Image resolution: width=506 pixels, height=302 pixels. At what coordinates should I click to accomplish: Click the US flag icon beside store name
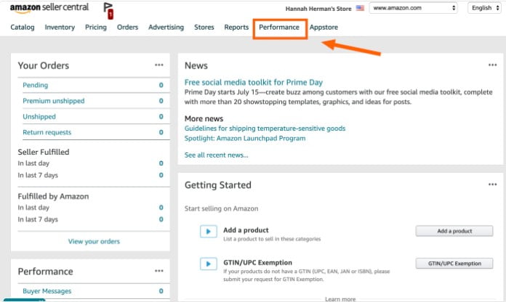[360, 8]
